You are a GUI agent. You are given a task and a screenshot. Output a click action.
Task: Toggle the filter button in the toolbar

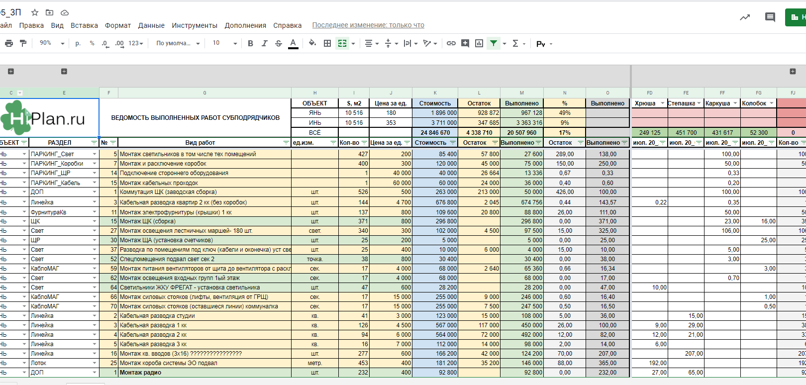point(494,43)
